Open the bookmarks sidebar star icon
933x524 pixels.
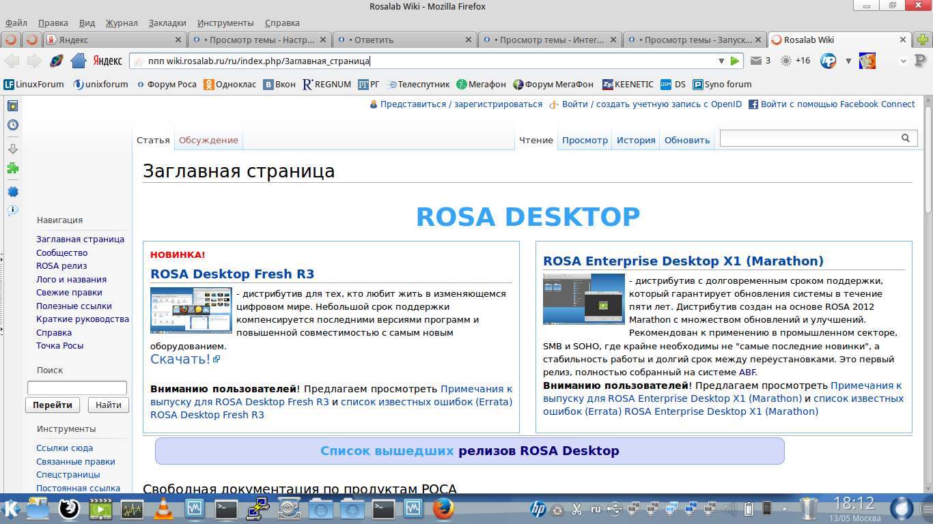[x=12, y=106]
